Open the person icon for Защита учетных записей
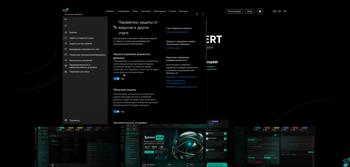Screen dimensions: 350x167 [x=65, y=44]
